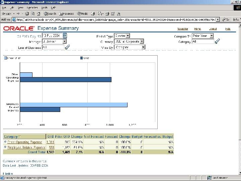241x181 pixels.
Task: Open the Search pane in toolbar
Action: click(50, 14)
